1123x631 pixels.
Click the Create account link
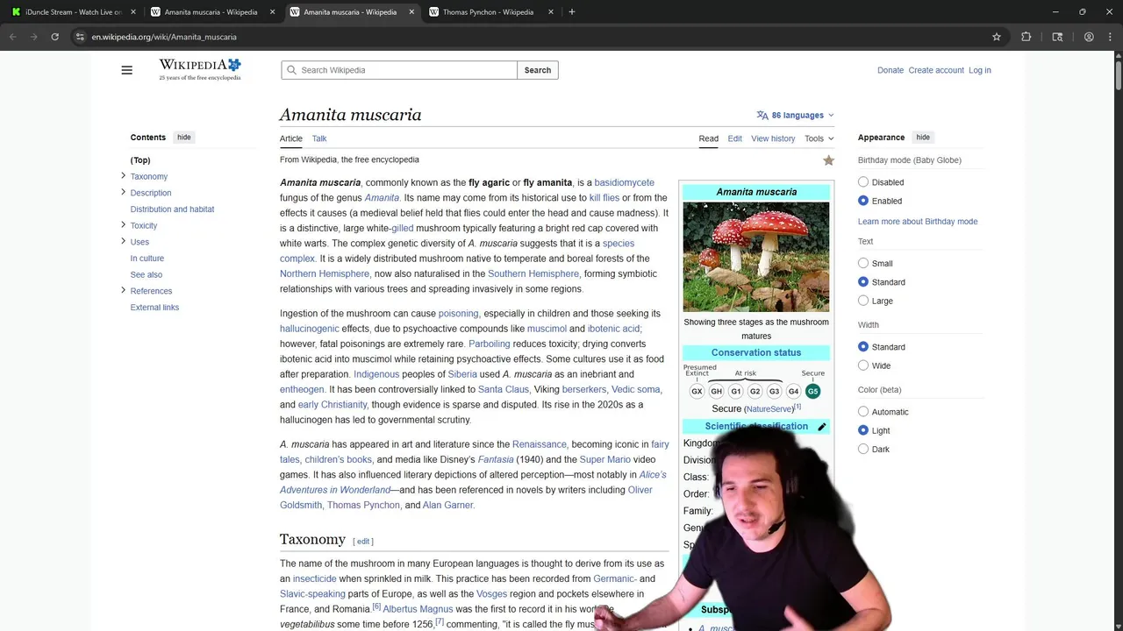(x=936, y=70)
